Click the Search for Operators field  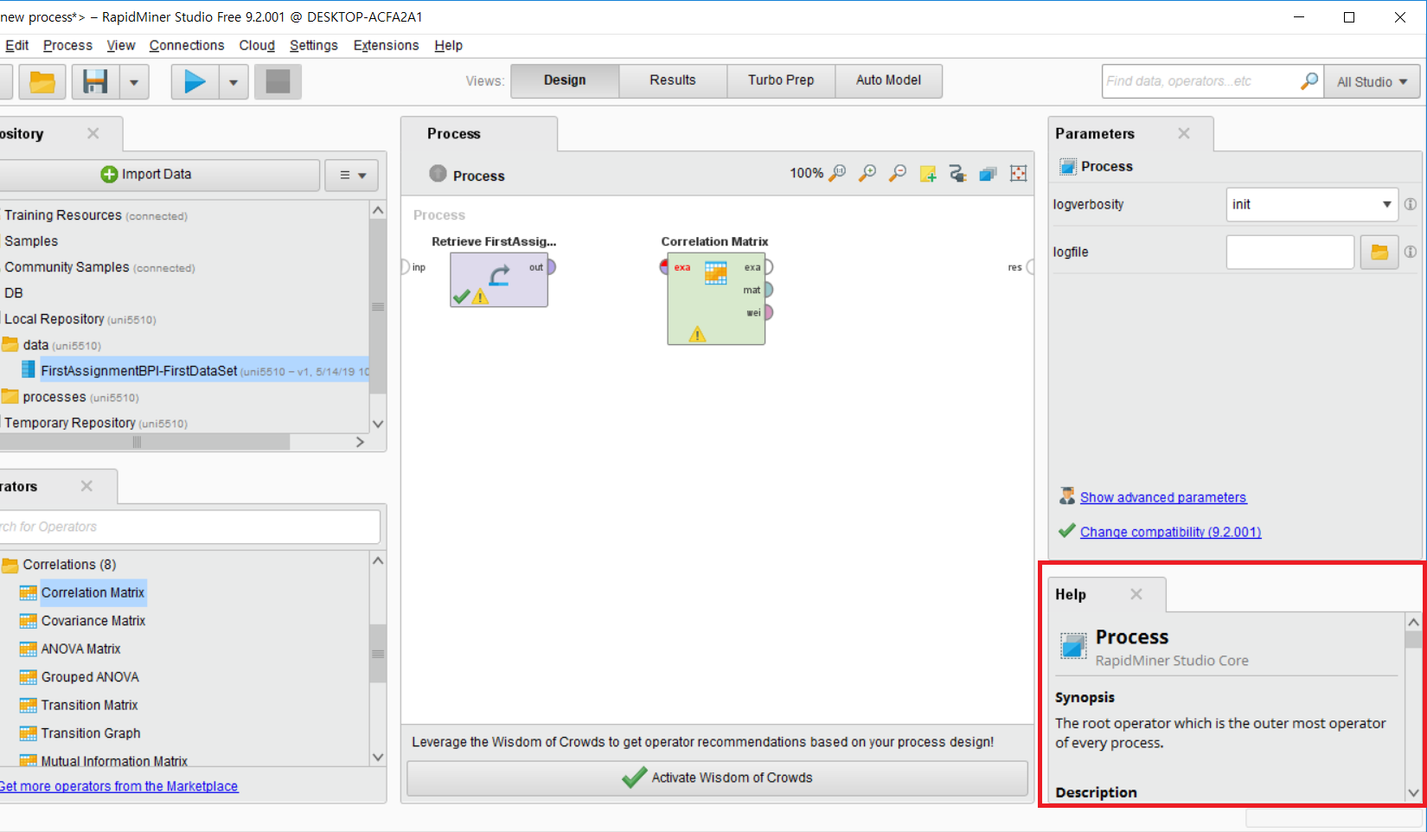[x=189, y=527]
